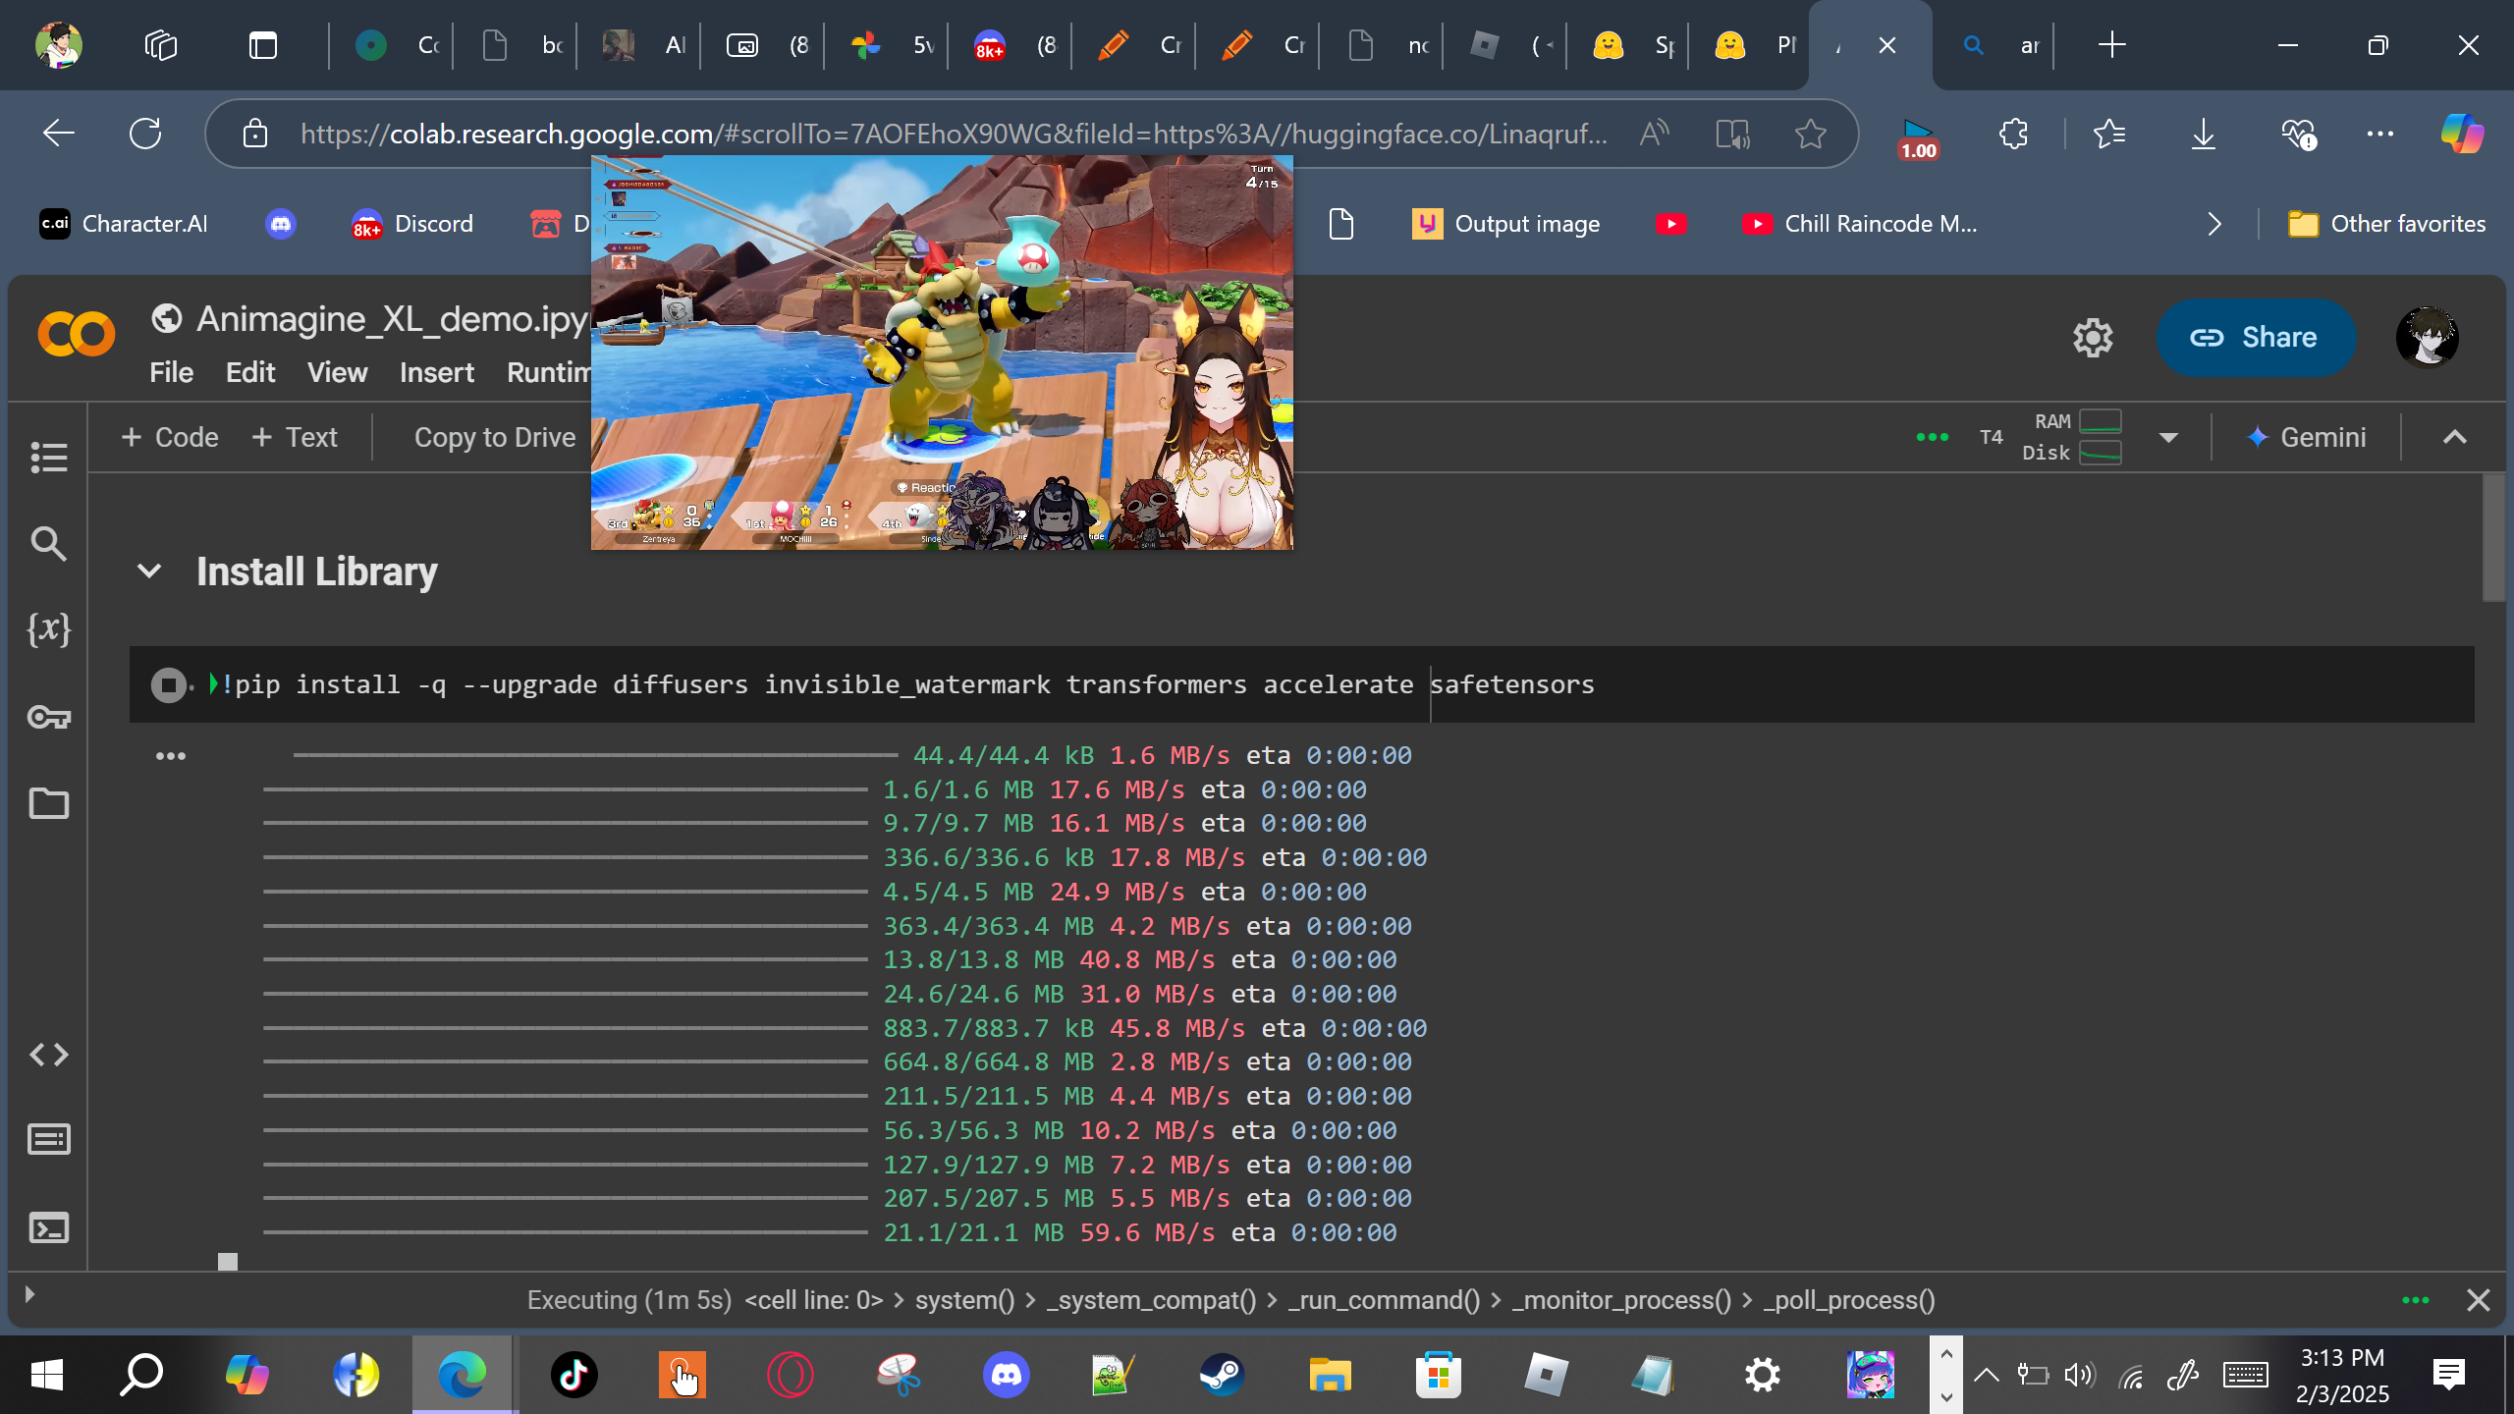2514x1414 pixels.
Task: Open the volume control in tray
Action: (x=2079, y=1375)
